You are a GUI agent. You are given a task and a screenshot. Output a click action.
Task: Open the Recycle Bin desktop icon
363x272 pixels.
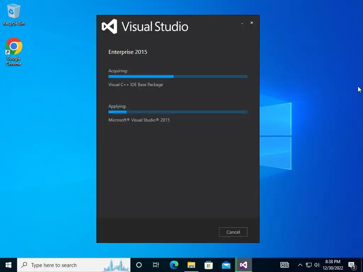click(x=14, y=14)
